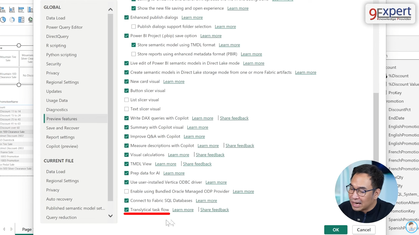Expand using the down chevron below Query reduction

[110, 216]
